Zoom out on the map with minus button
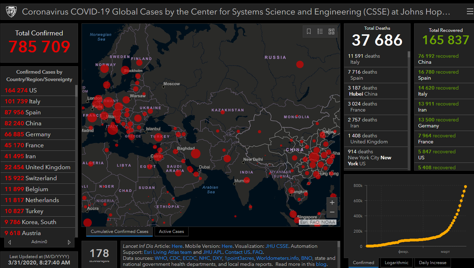 coord(332,212)
